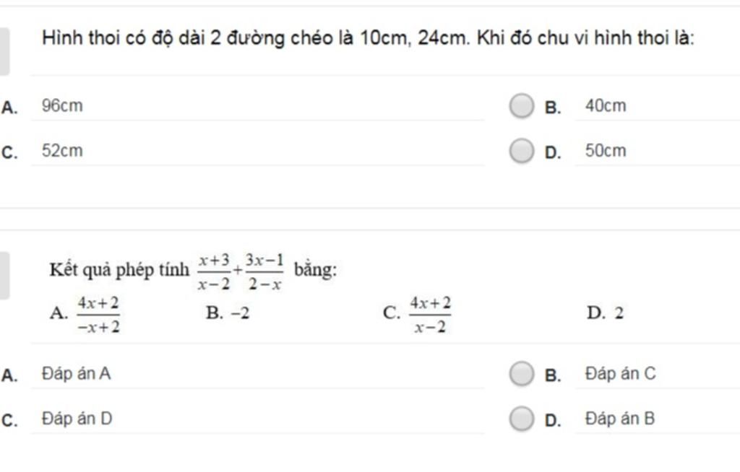Viewport: 740px width, 472px height.
Task: Choose the radio button beside Đáp án C
Action: (x=520, y=375)
